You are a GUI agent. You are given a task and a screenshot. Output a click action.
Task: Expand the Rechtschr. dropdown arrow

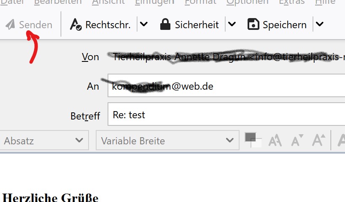[x=144, y=24]
